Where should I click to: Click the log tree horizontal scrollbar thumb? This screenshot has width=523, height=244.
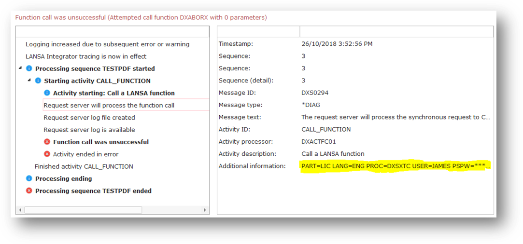coord(83,210)
